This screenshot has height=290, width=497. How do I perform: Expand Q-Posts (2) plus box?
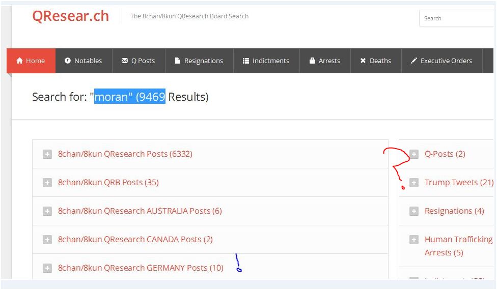(x=413, y=154)
